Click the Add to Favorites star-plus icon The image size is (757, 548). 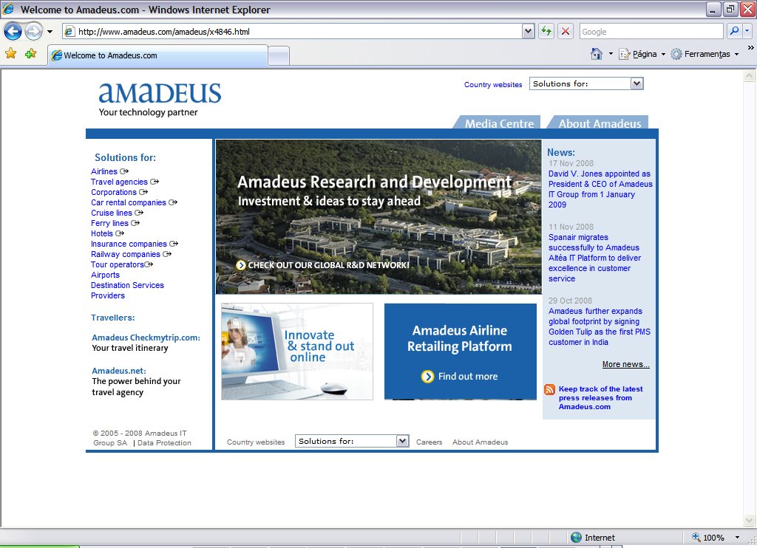[31, 54]
